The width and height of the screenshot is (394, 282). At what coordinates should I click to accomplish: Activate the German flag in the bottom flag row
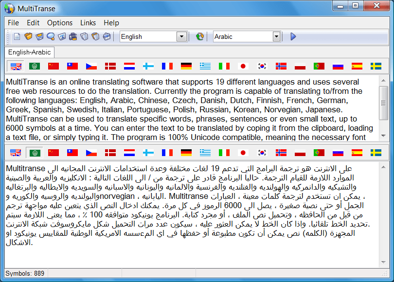click(186, 152)
